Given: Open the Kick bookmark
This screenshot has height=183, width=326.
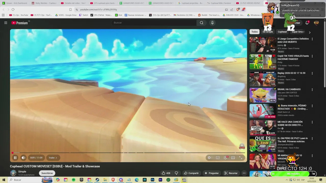Looking at the screenshot, I should tap(118, 15).
